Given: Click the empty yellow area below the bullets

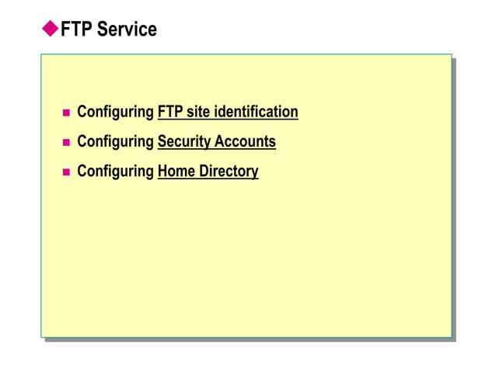Looking at the screenshot, I should tap(246, 259).
